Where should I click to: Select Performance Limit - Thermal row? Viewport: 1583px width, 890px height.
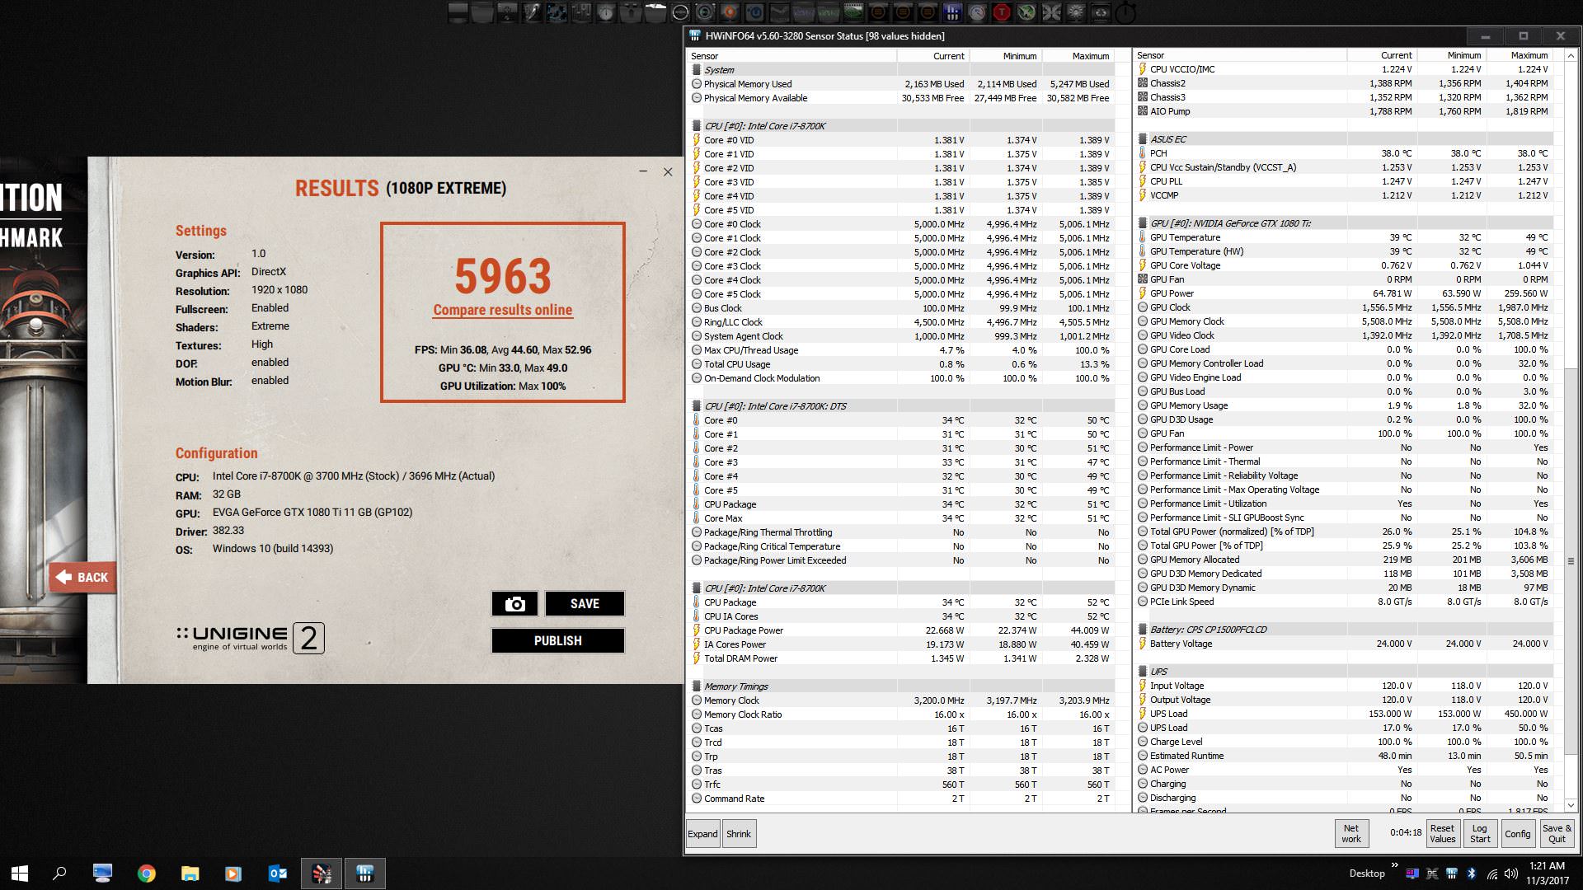[1346, 461]
